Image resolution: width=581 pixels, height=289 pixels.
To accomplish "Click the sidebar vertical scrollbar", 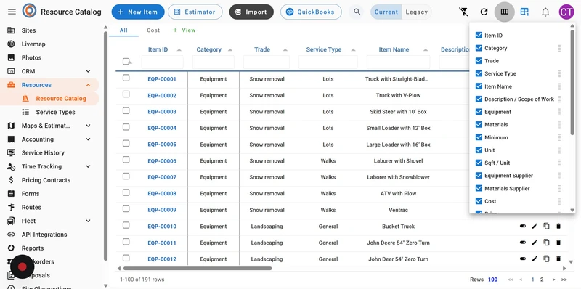I will 105,147.
